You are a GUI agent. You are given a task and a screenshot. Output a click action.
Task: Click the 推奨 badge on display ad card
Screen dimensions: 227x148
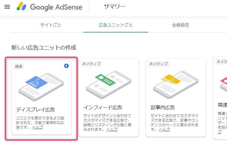pyautogui.click(x=19, y=66)
